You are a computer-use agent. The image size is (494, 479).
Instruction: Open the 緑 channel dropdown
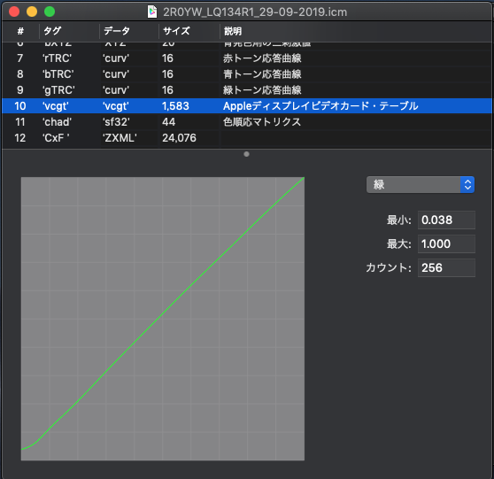[x=420, y=185]
